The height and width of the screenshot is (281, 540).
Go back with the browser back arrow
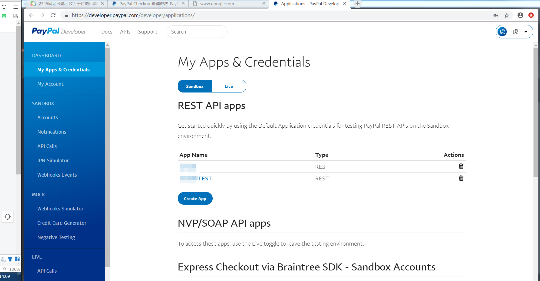pyautogui.click(x=31, y=15)
